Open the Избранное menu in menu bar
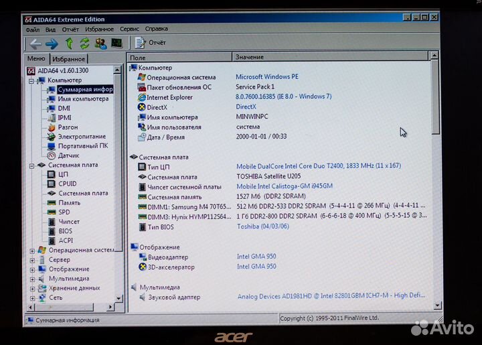The image size is (482, 345). click(x=99, y=29)
